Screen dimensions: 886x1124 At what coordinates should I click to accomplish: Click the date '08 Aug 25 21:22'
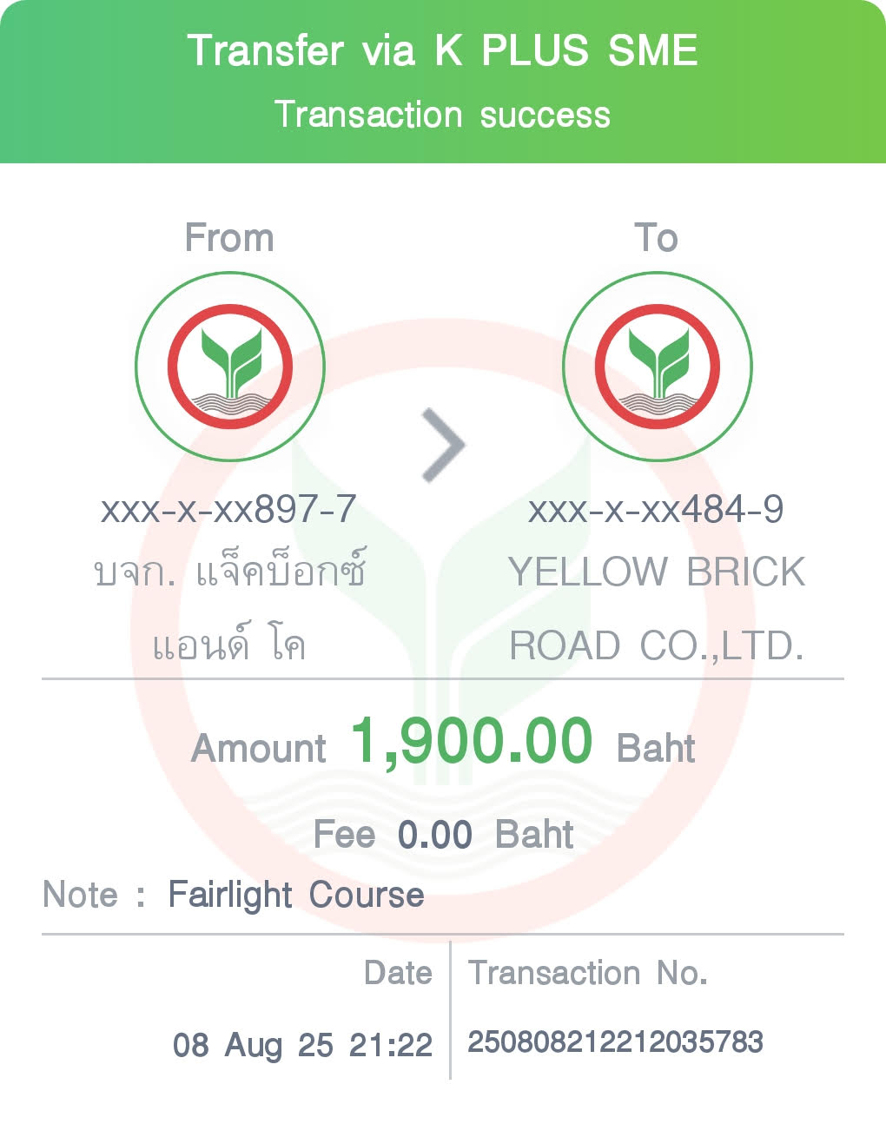[302, 1044]
